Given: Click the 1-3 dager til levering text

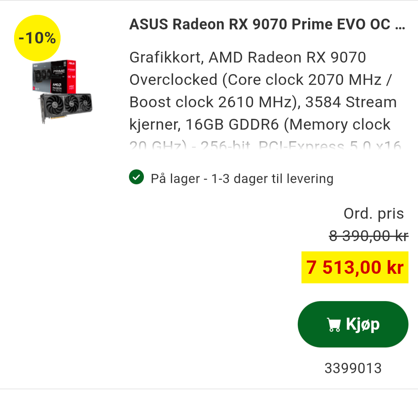Looking at the screenshot, I should (272, 179).
